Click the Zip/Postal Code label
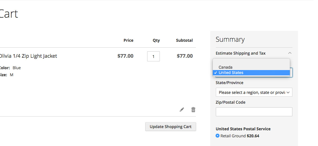Viewport: 318px width, 146px height. tap(230, 102)
